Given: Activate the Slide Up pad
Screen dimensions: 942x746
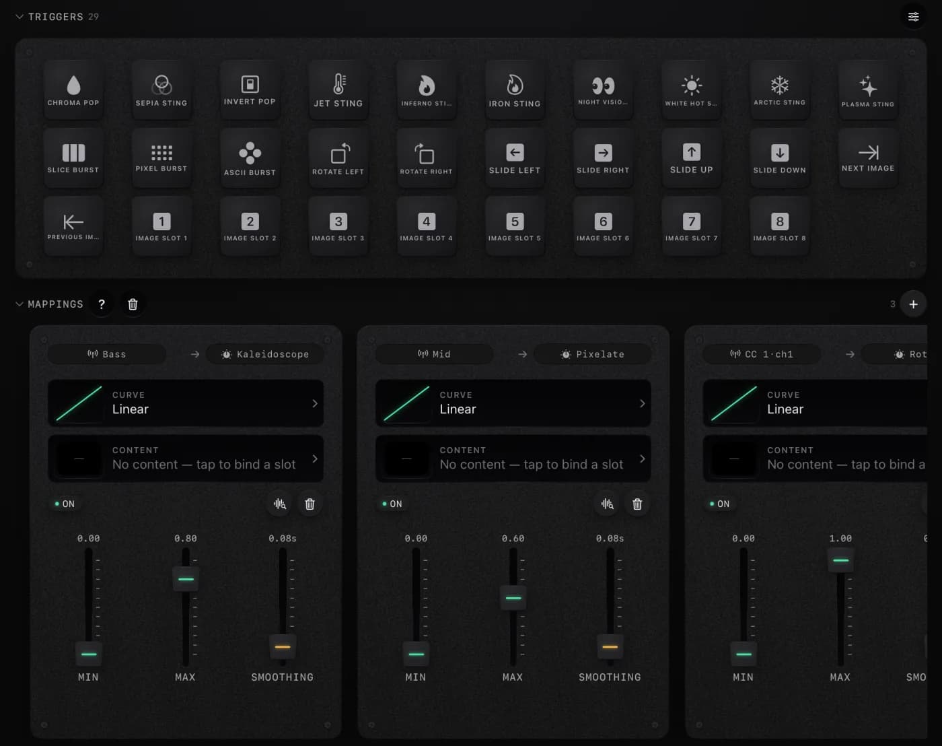Looking at the screenshot, I should click(692, 158).
